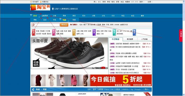Click inside the search text field
Image resolution: width=185 pixels, height=96 pixels.
(46, 25)
